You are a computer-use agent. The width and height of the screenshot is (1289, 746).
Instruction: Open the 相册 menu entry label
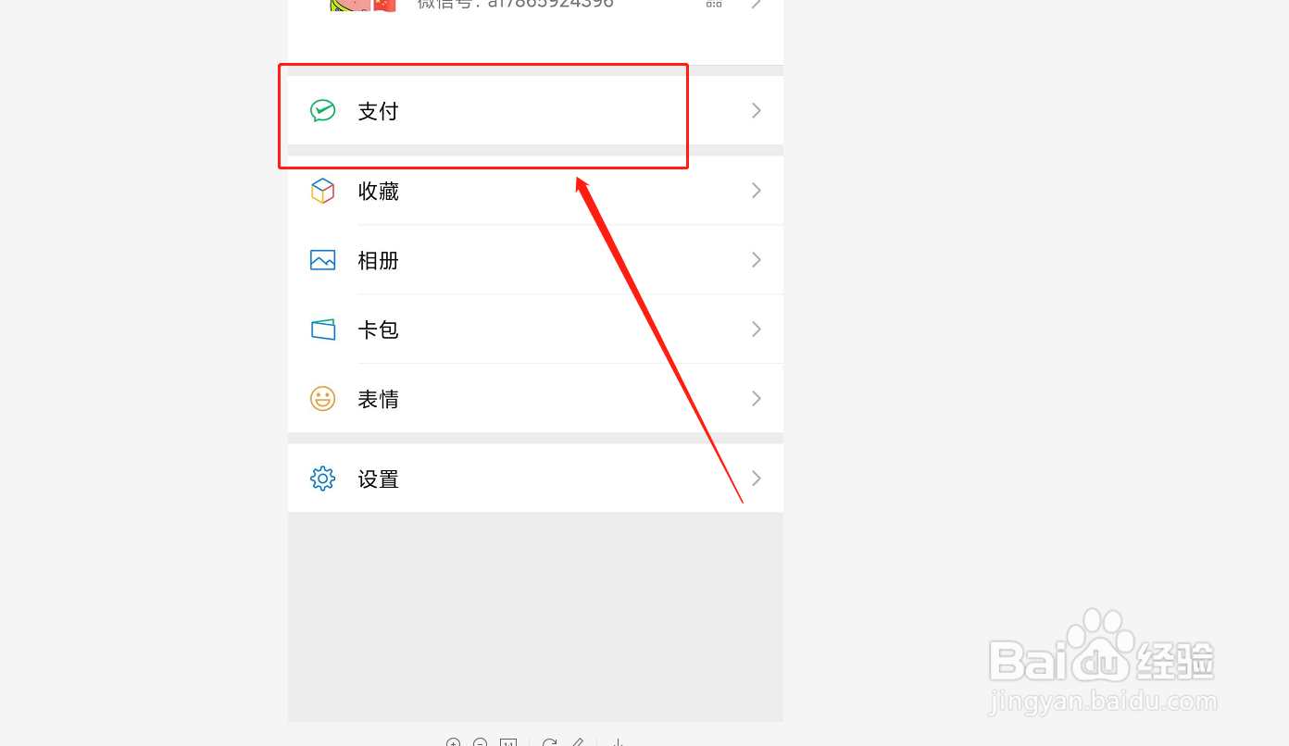tap(379, 261)
